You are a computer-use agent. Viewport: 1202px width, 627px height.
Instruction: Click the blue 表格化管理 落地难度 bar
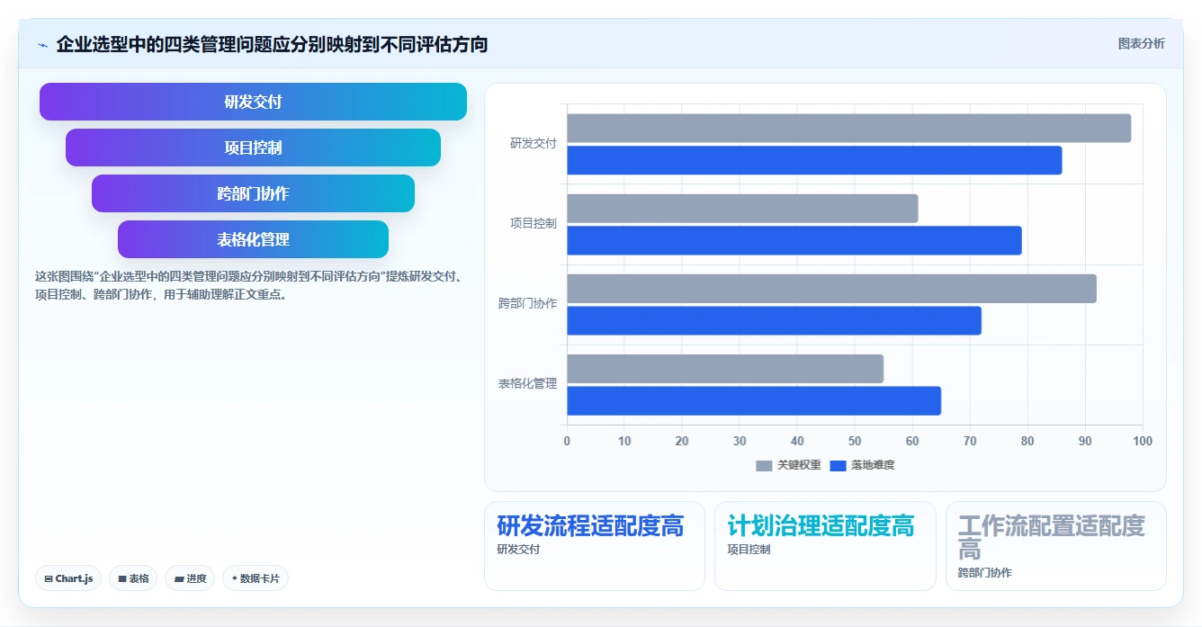pyautogui.click(x=754, y=400)
